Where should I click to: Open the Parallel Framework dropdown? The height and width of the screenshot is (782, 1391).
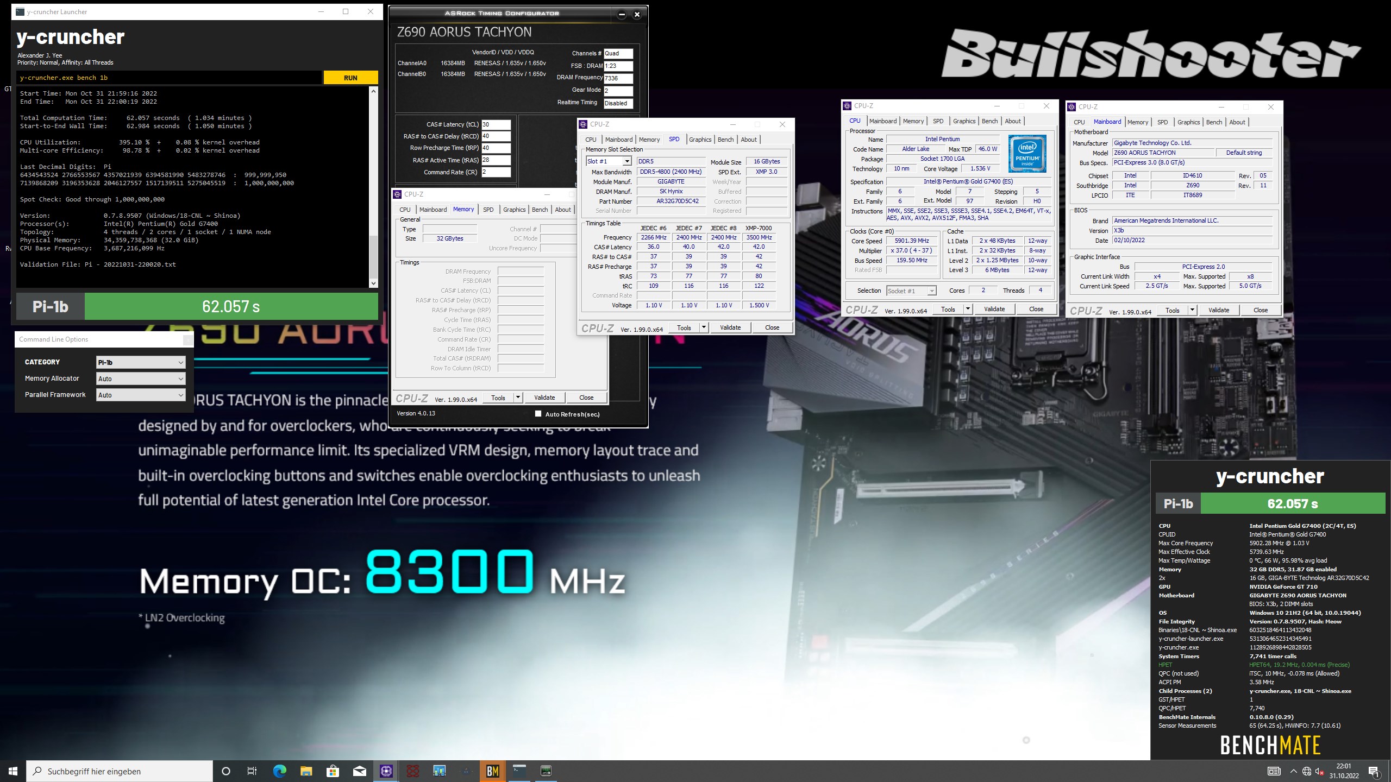click(141, 395)
